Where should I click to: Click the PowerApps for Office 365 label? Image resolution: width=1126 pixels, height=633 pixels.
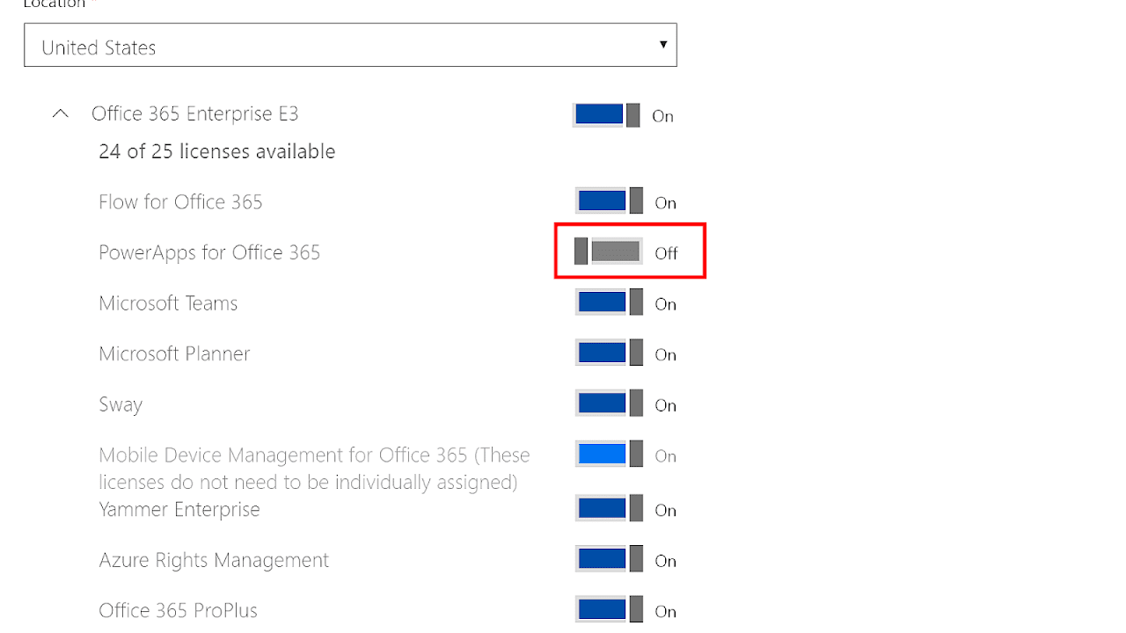click(x=209, y=252)
